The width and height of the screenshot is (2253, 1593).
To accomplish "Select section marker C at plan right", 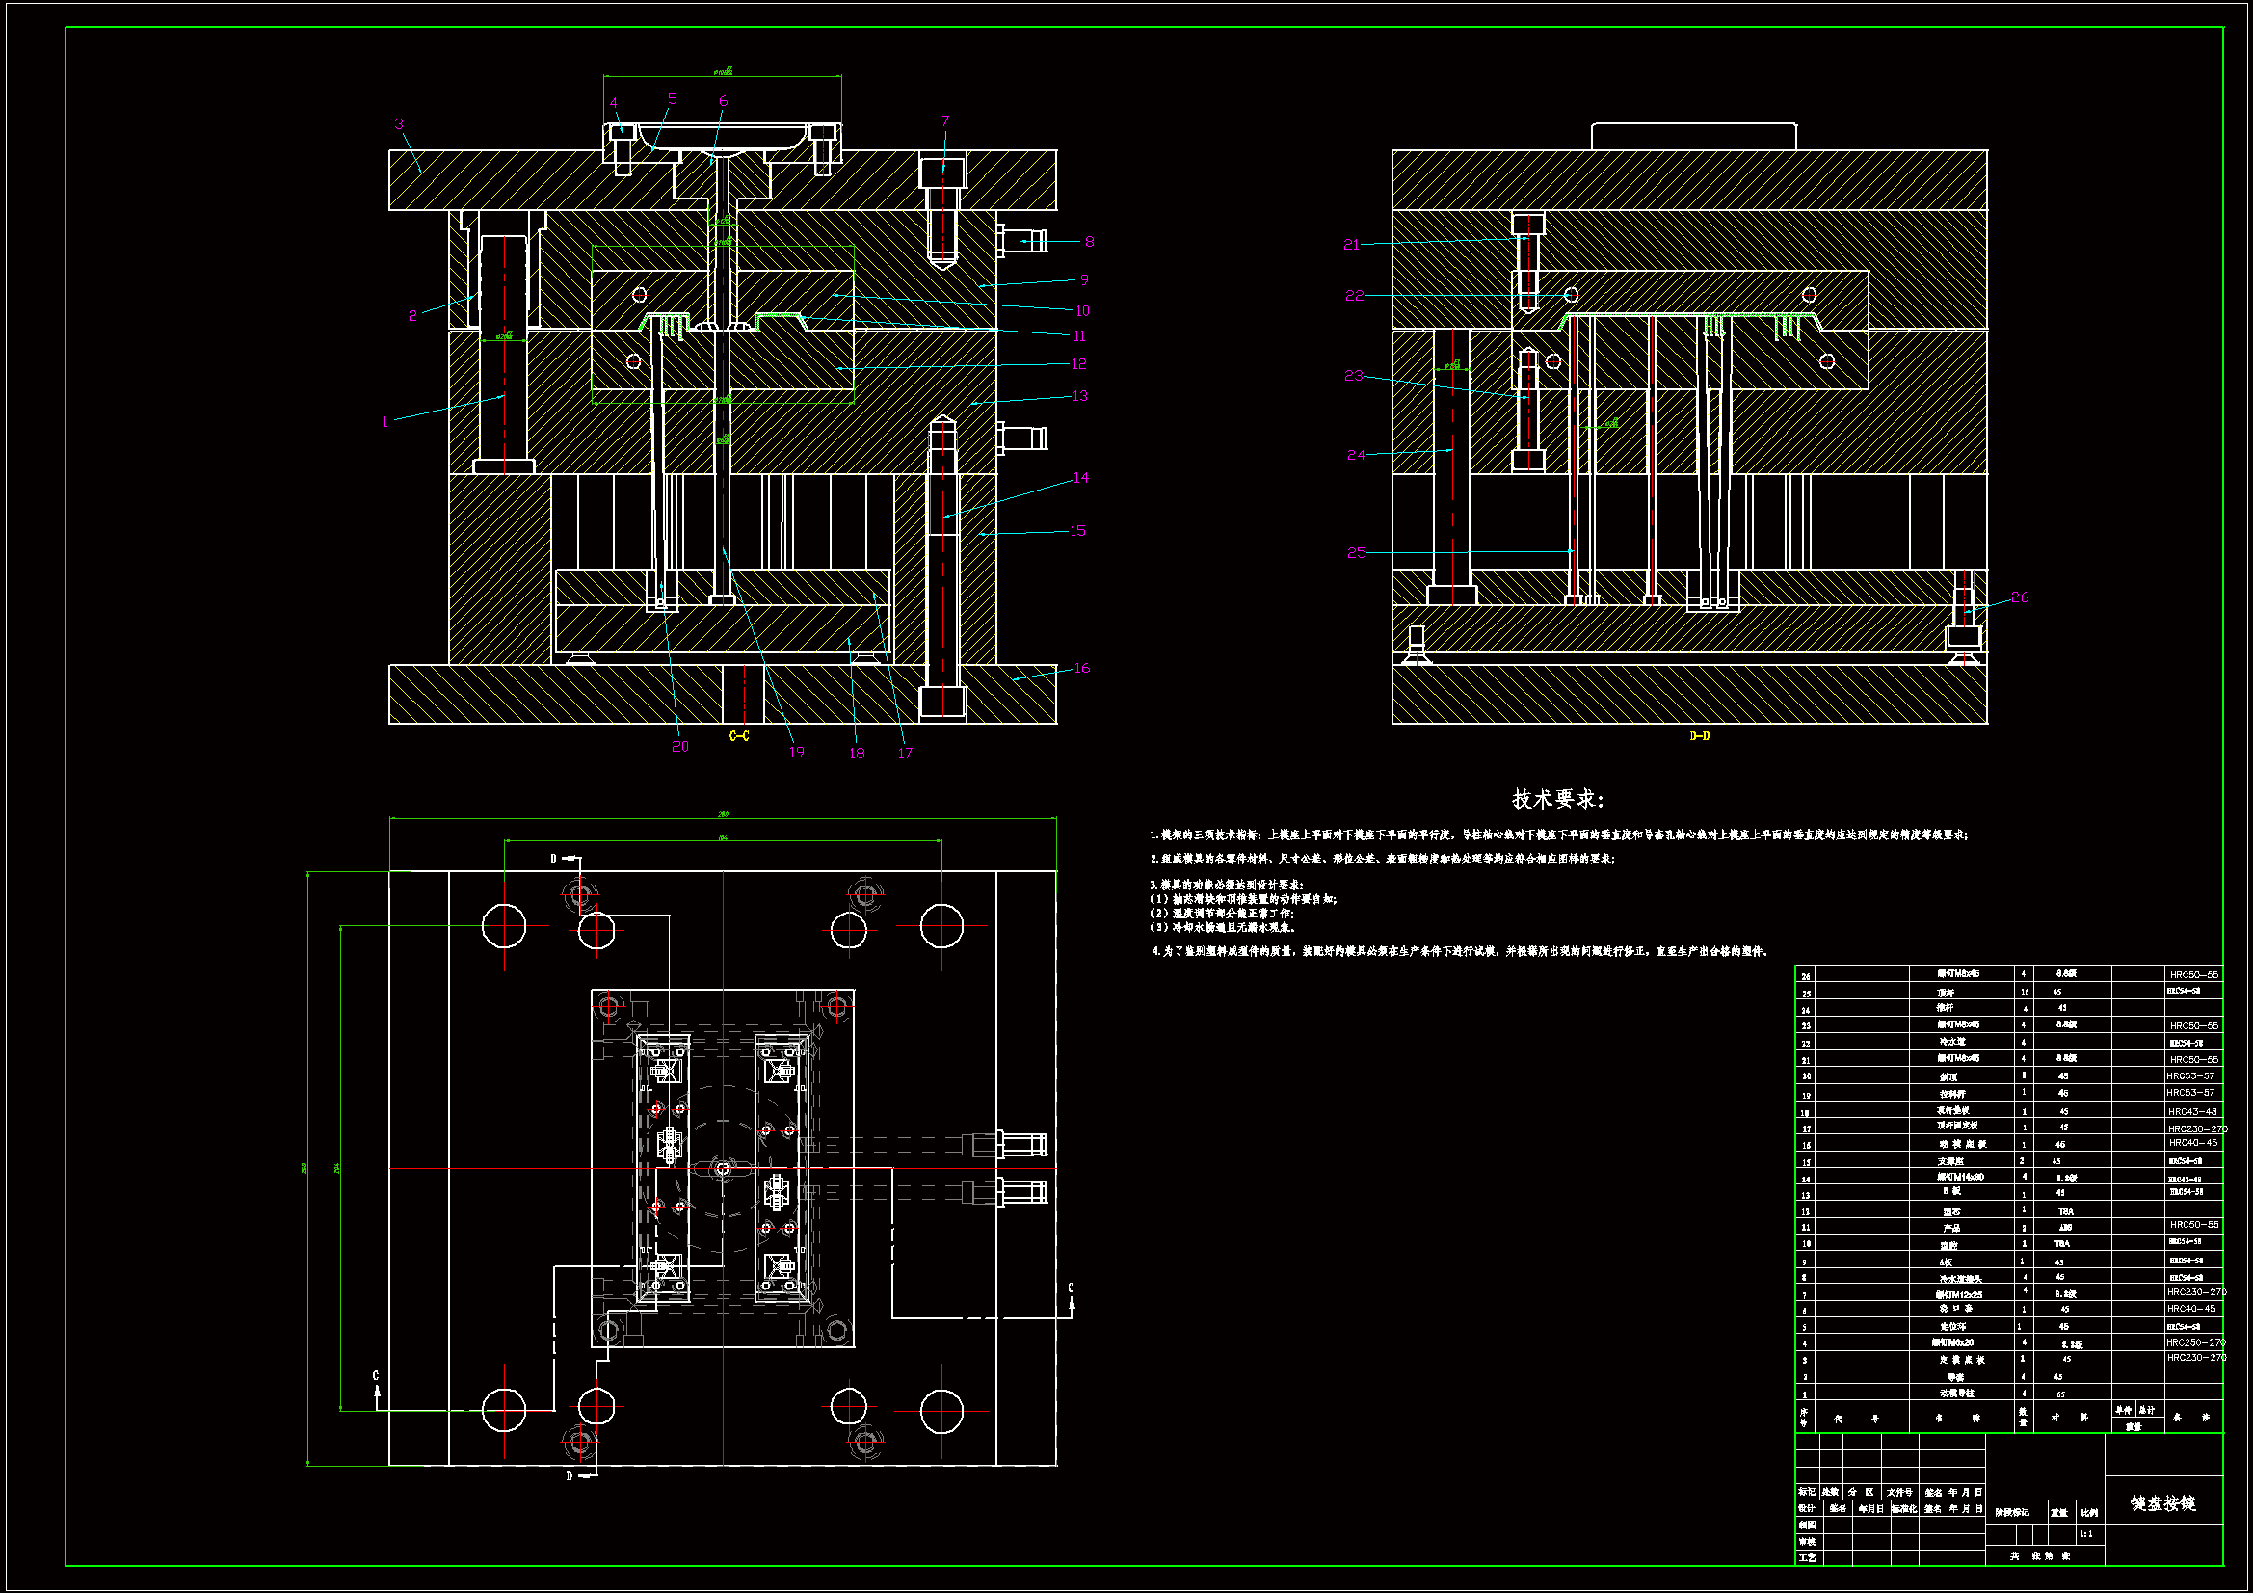I will tap(1071, 1288).
